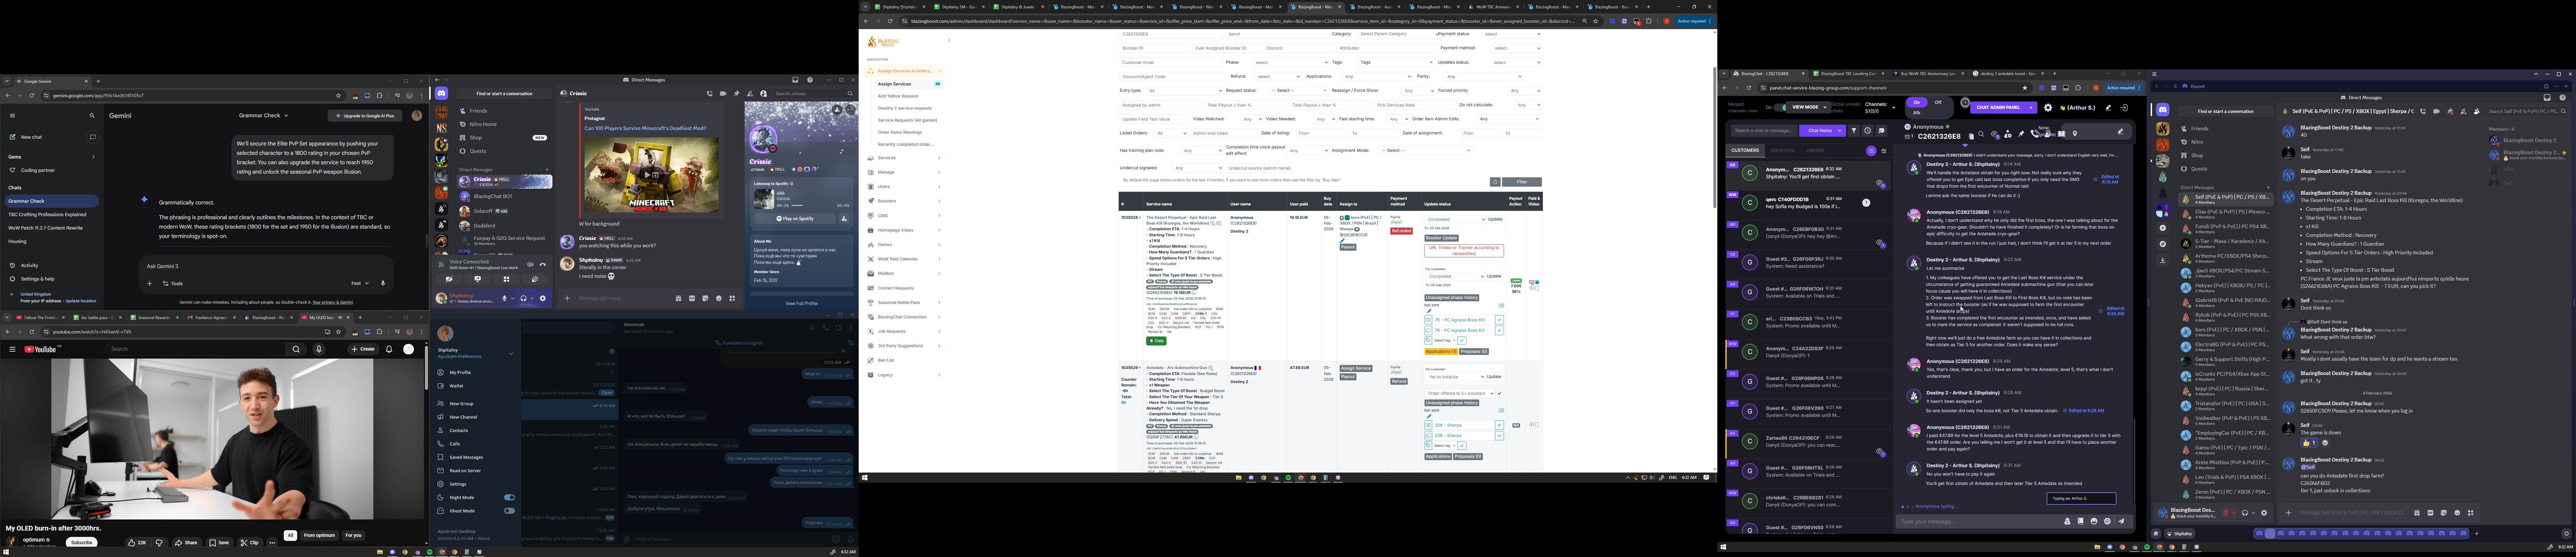Click YouTube voice search microphone icon
Viewport: 2576px width, 557px height.
coord(319,349)
